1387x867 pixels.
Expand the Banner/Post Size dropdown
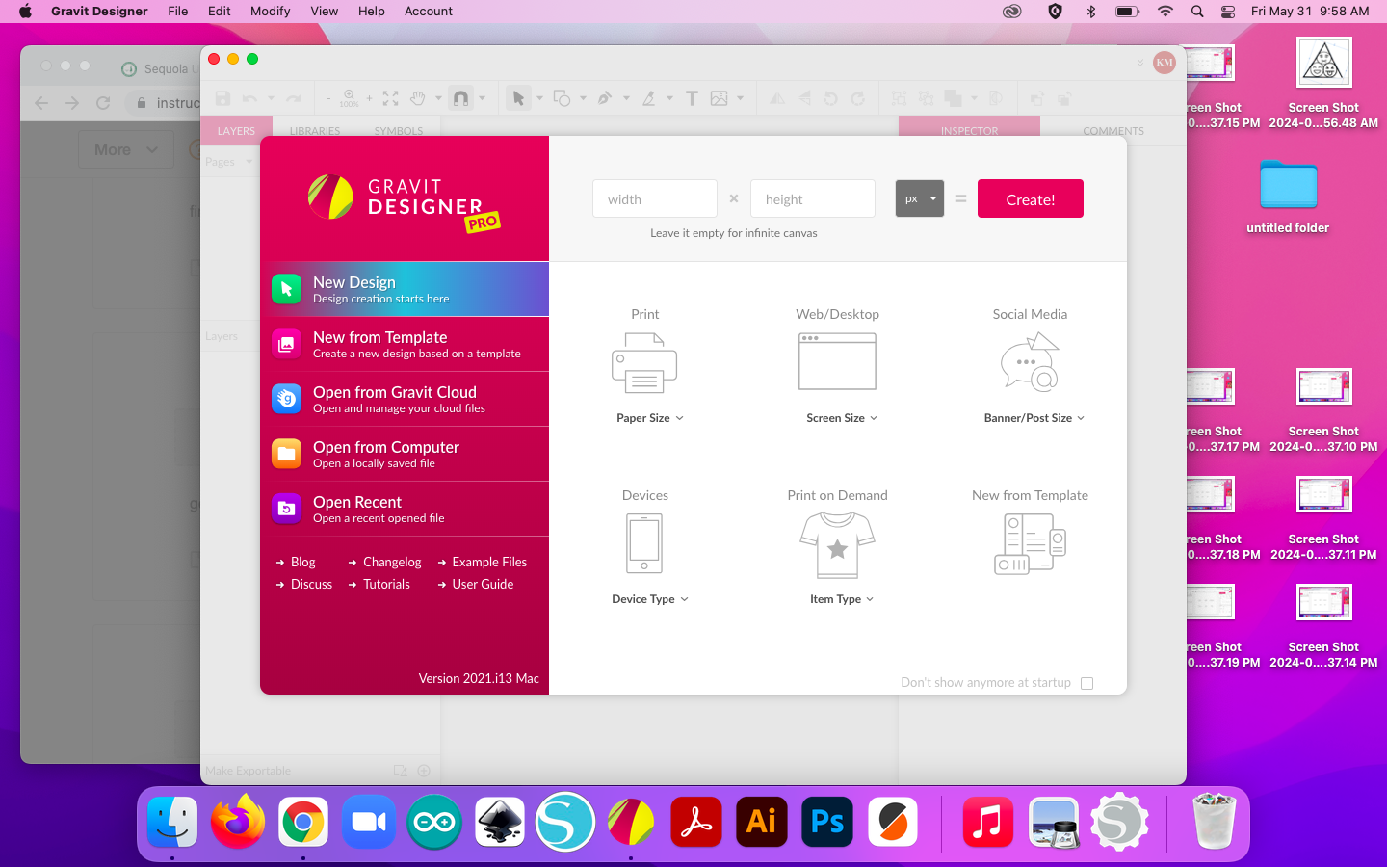point(1034,418)
